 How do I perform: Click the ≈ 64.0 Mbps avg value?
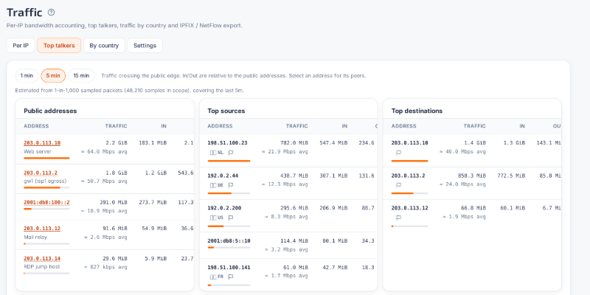click(x=104, y=152)
